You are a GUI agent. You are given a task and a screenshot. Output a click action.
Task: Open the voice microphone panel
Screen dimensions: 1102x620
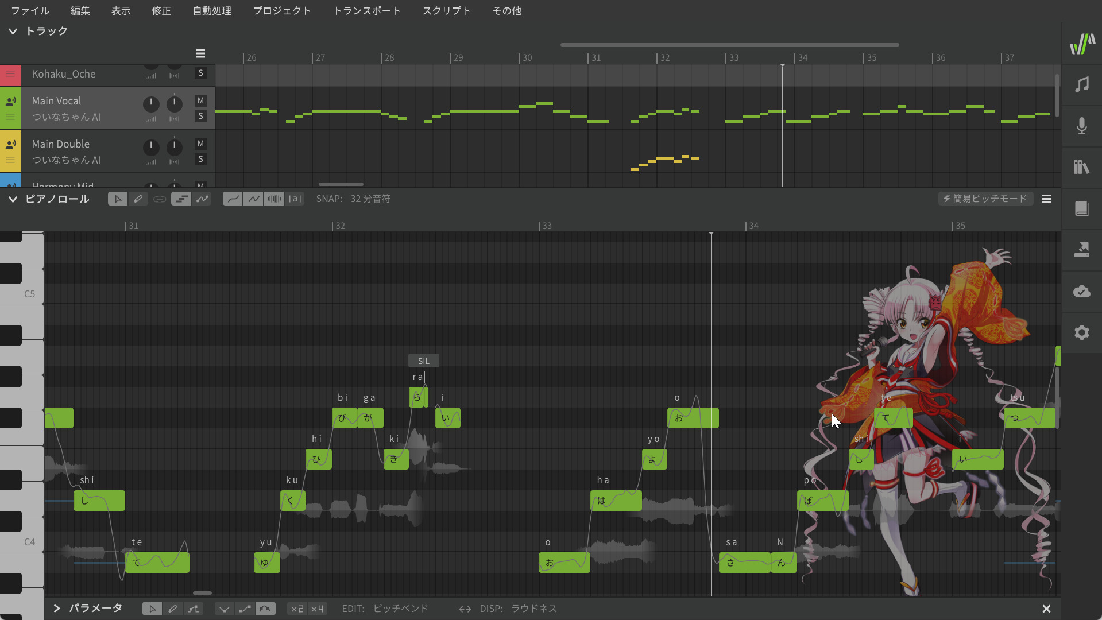pos(1082,126)
